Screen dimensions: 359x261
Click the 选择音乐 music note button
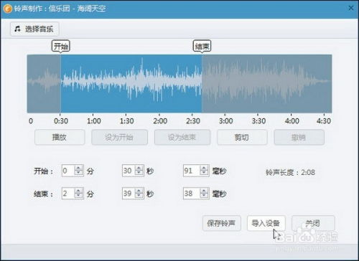click(34, 29)
